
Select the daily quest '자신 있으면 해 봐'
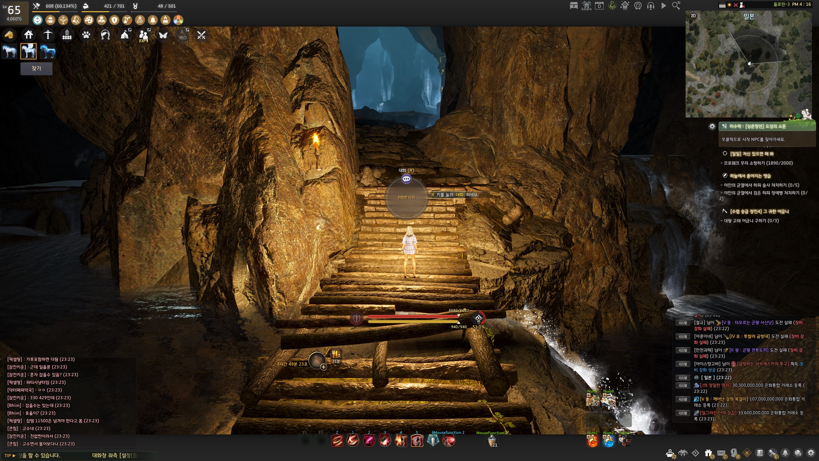[751, 154]
